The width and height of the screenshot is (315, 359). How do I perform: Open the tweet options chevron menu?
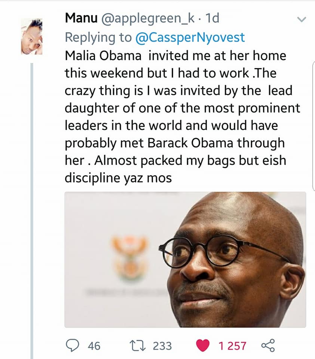[302, 19]
